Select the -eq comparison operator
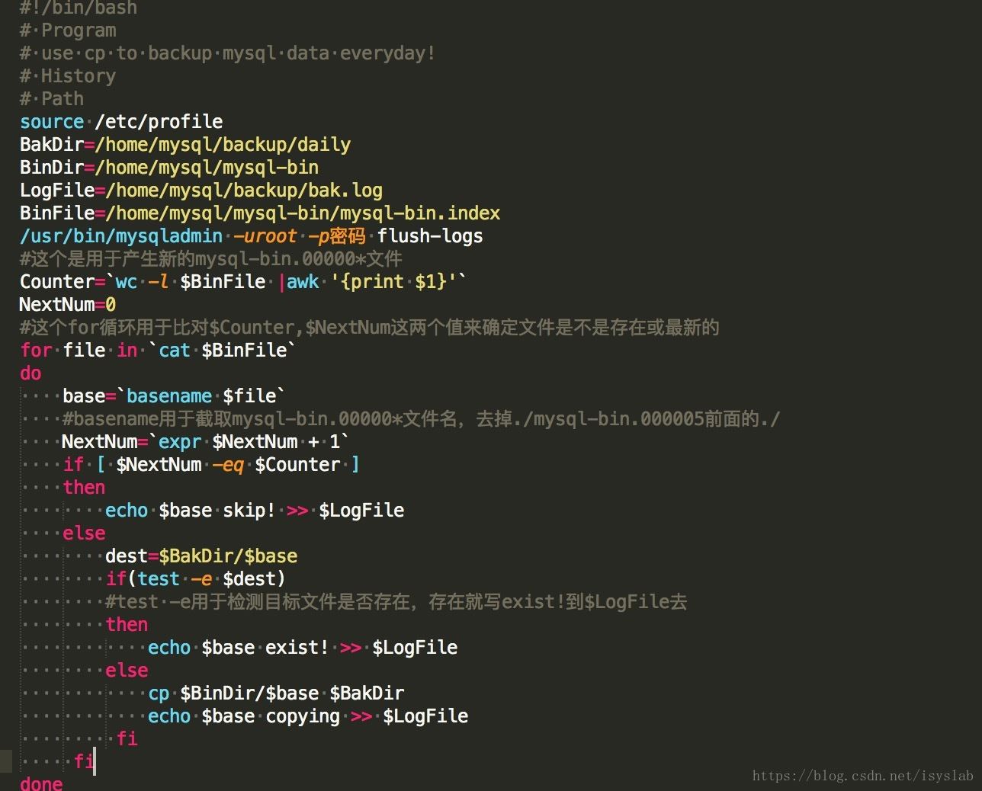 pyautogui.click(x=228, y=464)
